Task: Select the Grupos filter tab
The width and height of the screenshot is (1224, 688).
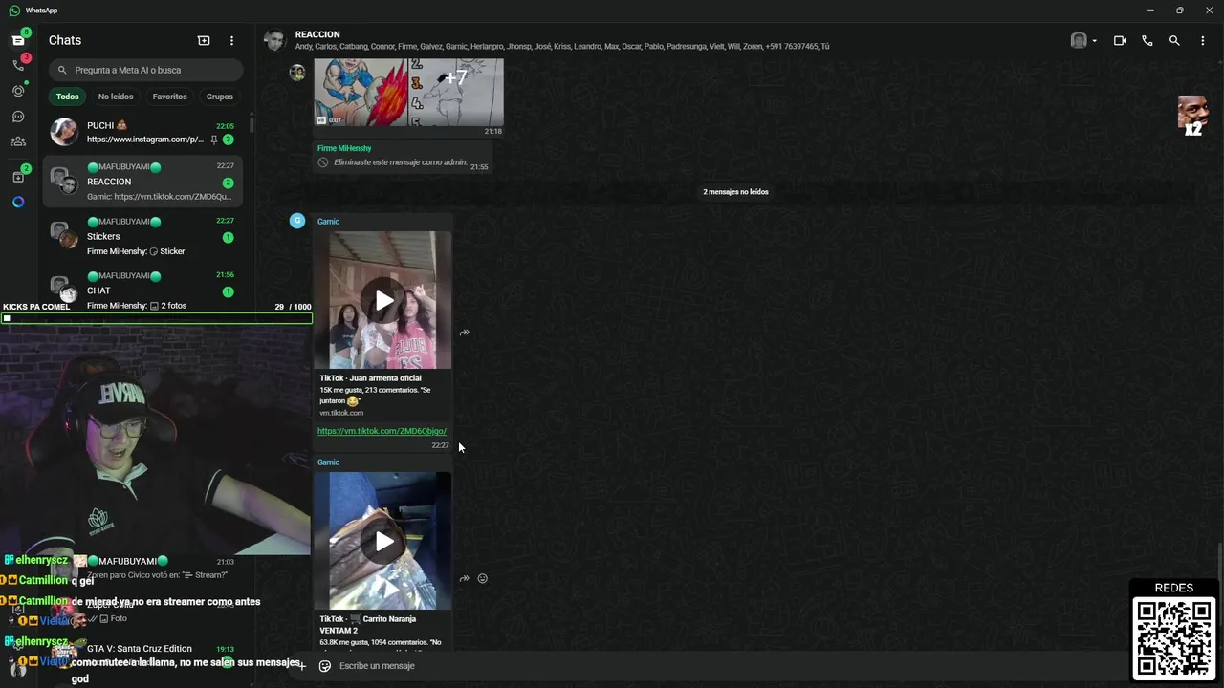Action: pyautogui.click(x=220, y=97)
